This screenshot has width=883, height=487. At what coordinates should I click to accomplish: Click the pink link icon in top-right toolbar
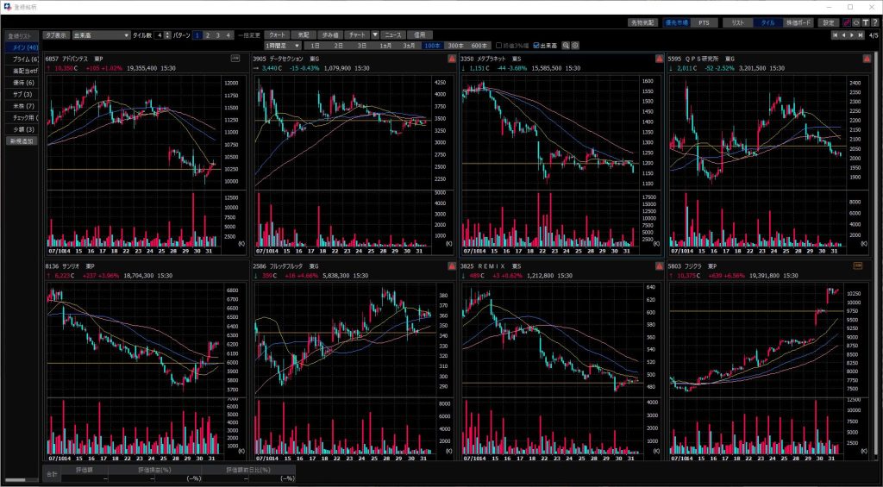click(x=845, y=22)
